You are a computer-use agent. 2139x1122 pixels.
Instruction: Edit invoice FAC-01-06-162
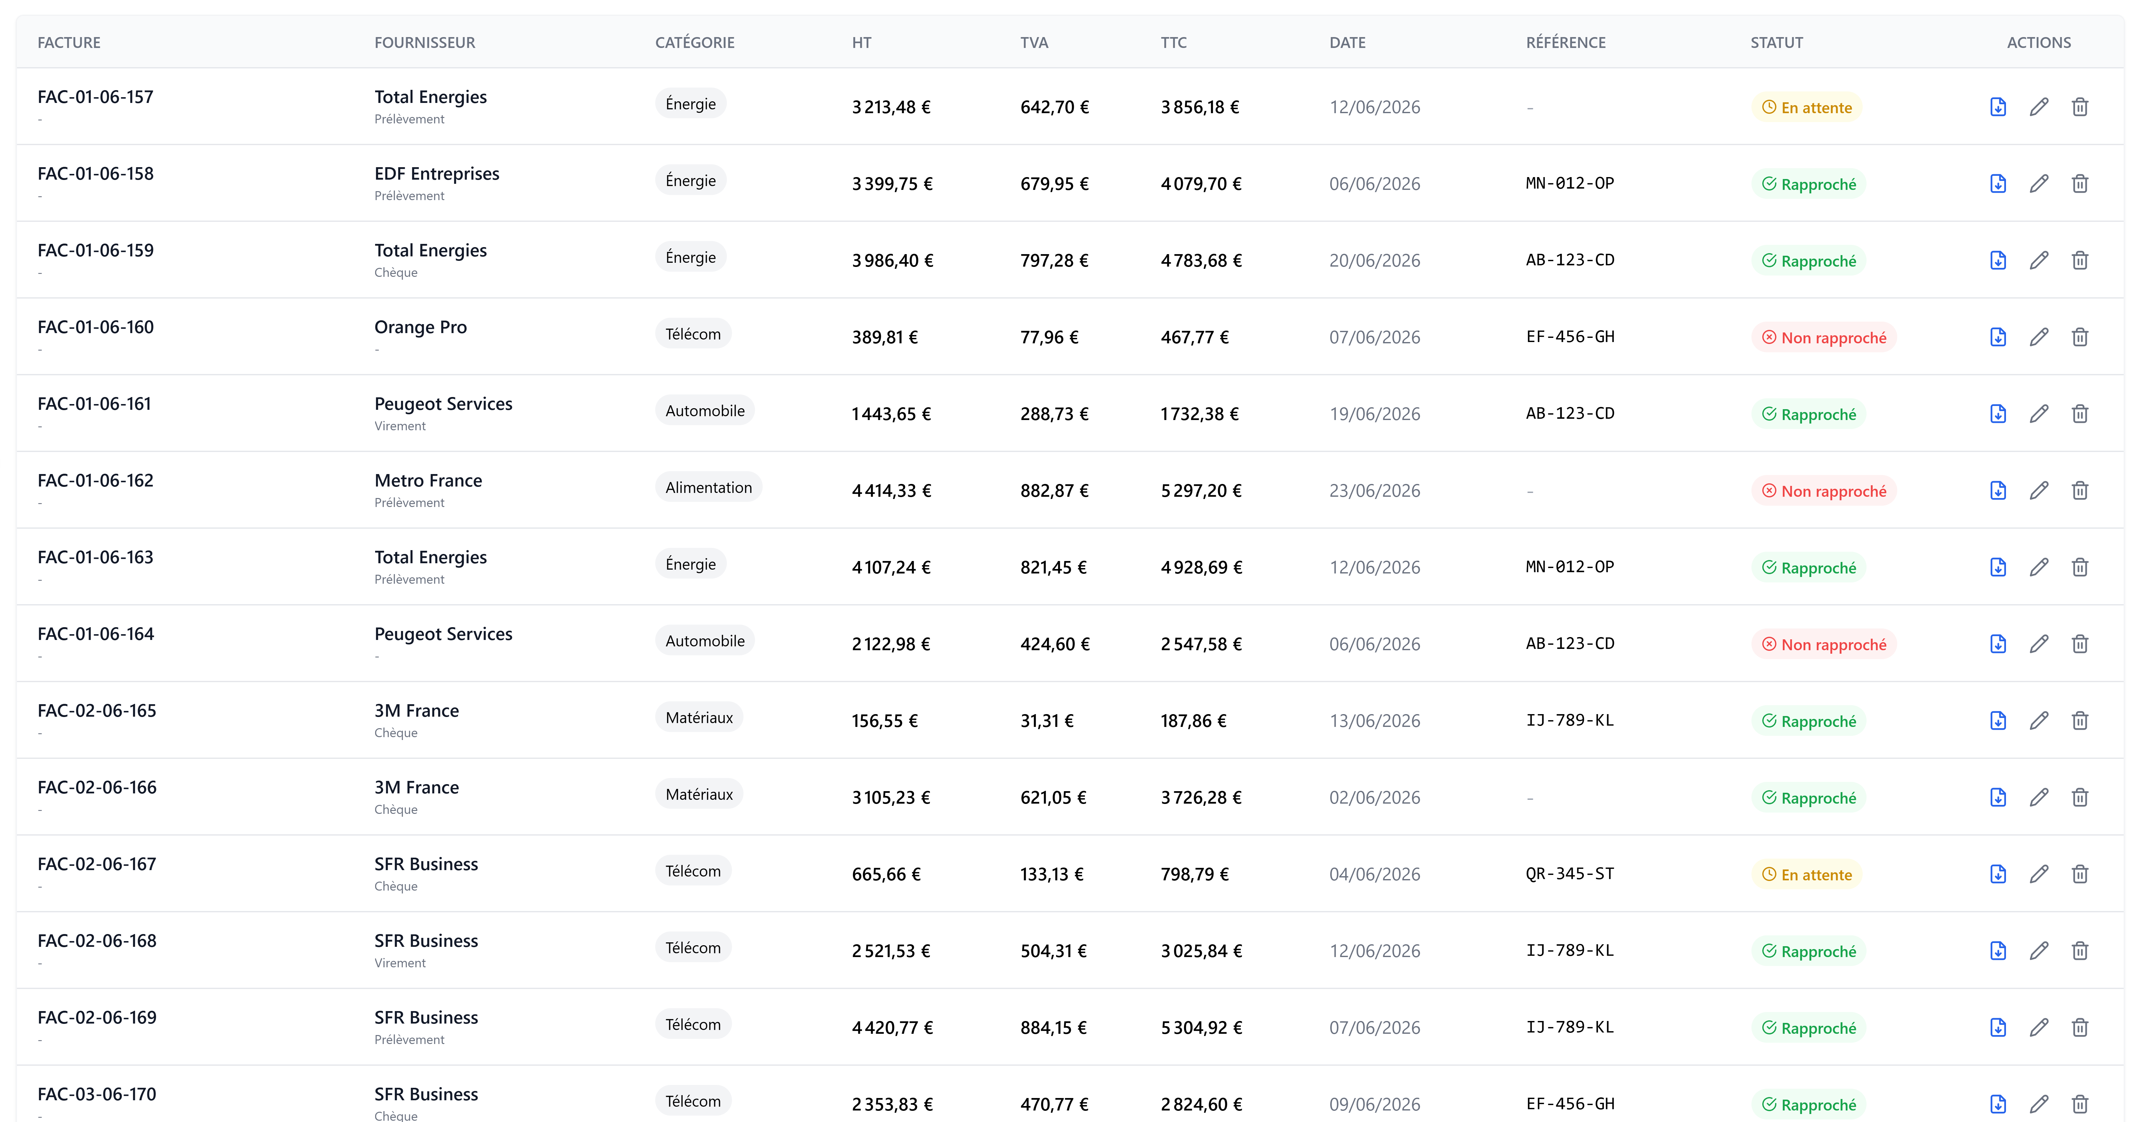coord(2039,490)
